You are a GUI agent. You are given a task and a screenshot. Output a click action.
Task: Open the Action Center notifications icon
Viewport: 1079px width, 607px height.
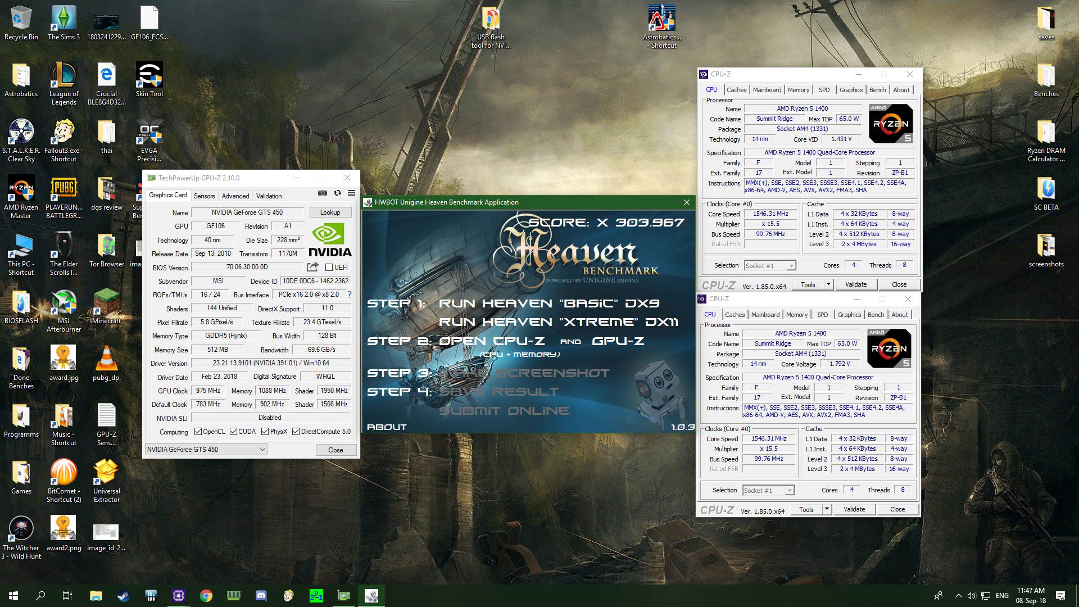coord(1060,596)
